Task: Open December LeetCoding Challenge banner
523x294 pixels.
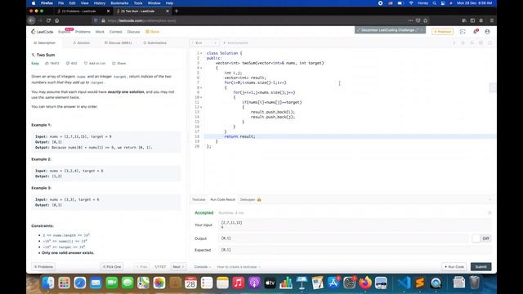Action: point(390,30)
